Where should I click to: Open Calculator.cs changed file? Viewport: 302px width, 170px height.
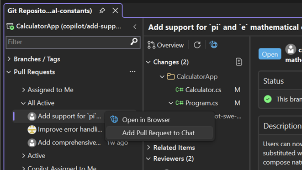203,90
